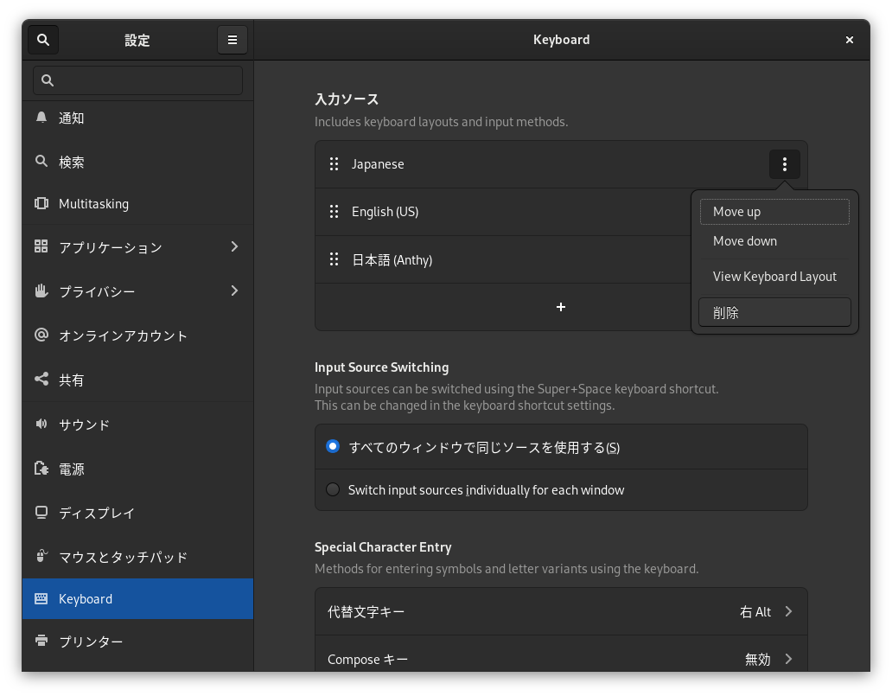Image resolution: width=892 pixels, height=696 pixels.
Task: Select Switch input sources individually radio
Action: coord(333,489)
